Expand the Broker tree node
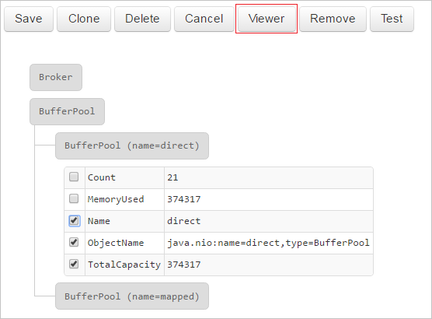The height and width of the screenshot is (319, 432). [56, 77]
